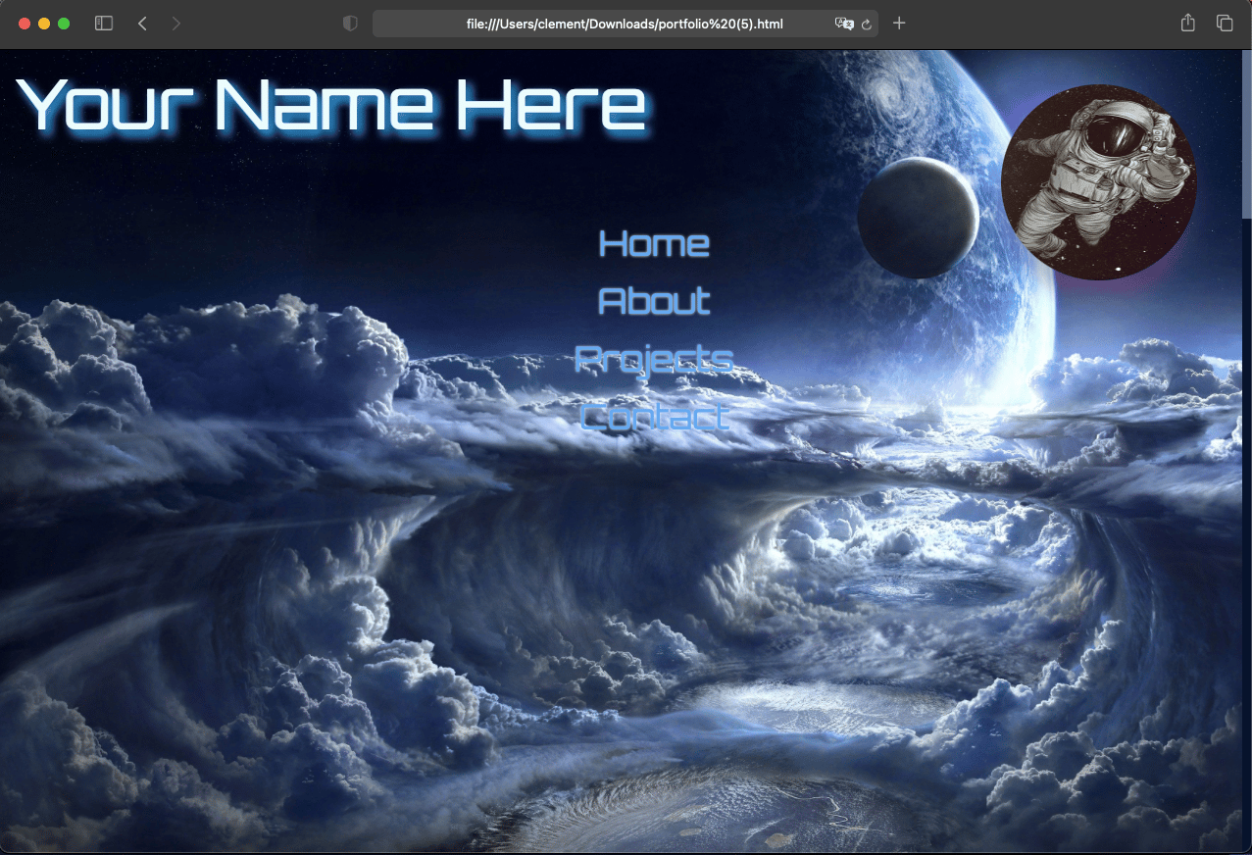1252x855 pixels.
Task: Open the Contact navigation link
Action: click(x=654, y=416)
